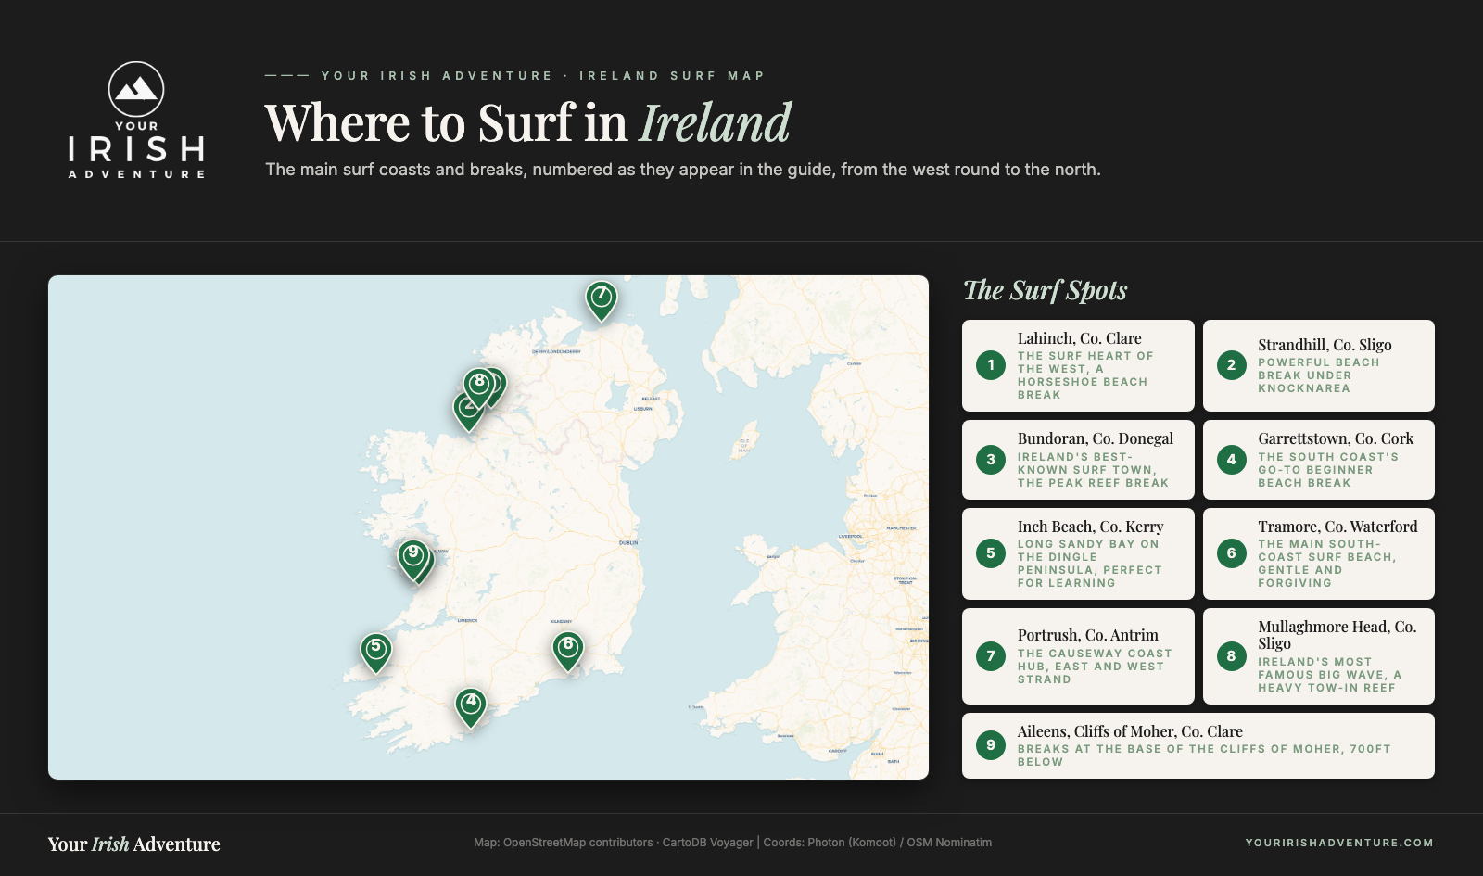The image size is (1483, 876).
Task: Select map pin 6 on the southeast coast
Action: pyautogui.click(x=568, y=651)
